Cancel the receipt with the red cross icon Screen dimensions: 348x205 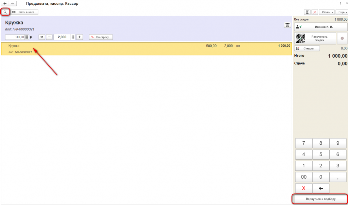coord(315,12)
